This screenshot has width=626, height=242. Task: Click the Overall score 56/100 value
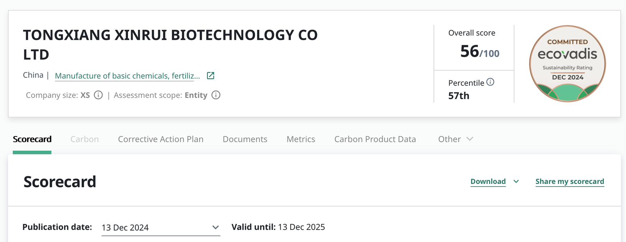pos(480,52)
